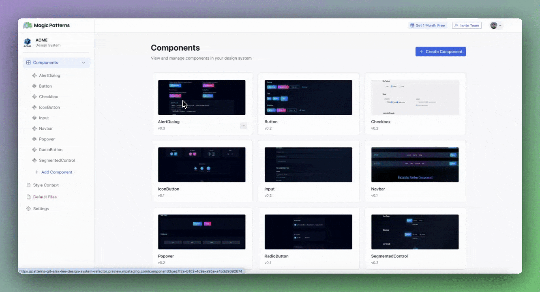Open the AlertDialog card's three-dot options menu
Image resolution: width=540 pixels, height=292 pixels.
(x=244, y=126)
